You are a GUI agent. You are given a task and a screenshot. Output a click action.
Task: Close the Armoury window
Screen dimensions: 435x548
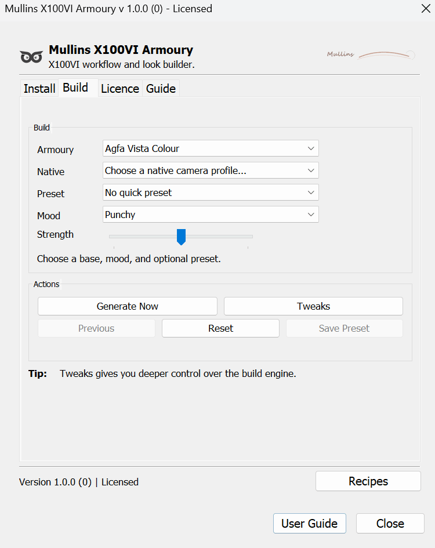point(426,8)
